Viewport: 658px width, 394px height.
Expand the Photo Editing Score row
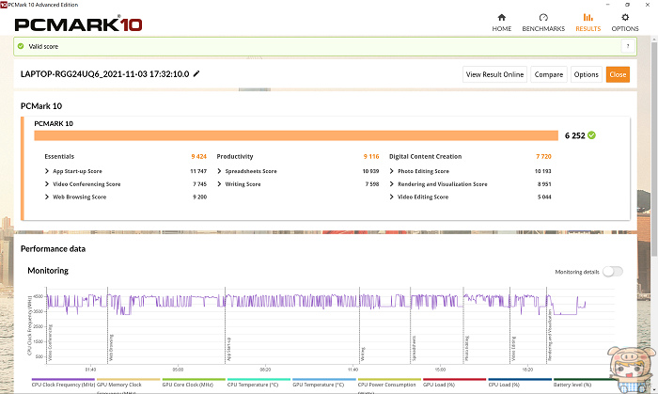point(391,171)
